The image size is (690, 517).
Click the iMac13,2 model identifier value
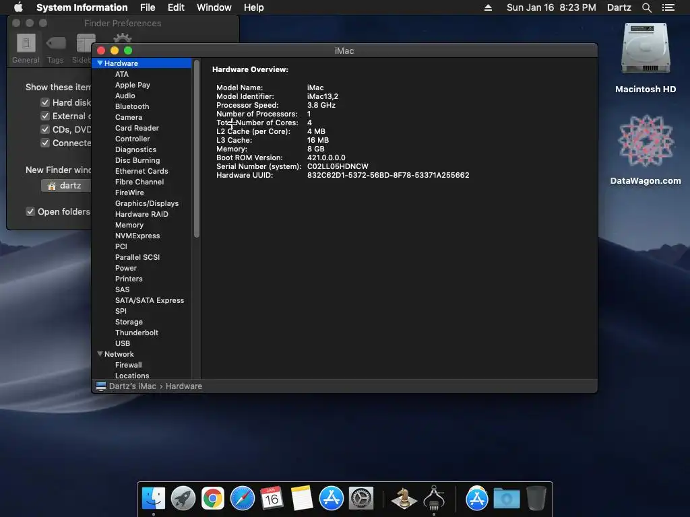point(323,96)
